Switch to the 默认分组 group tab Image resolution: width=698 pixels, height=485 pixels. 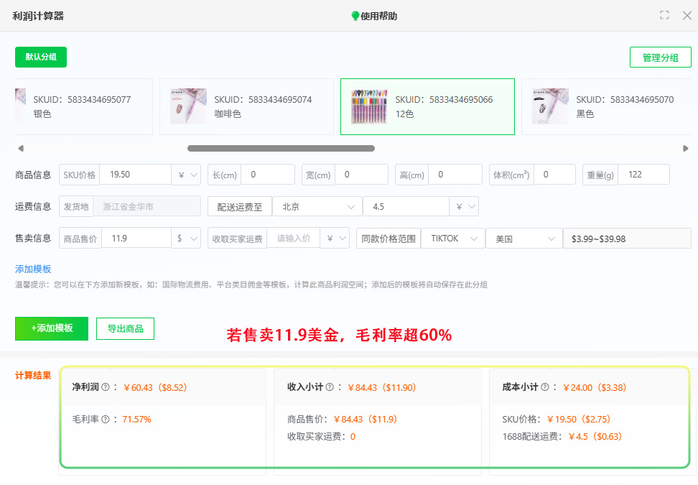40,57
